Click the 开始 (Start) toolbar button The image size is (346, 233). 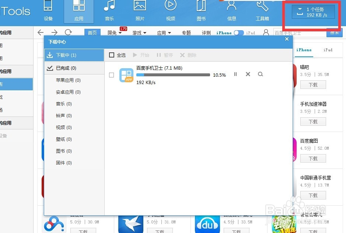click(141, 55)
